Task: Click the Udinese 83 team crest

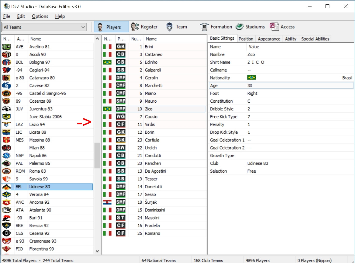Action: pyautogui.click(x=6, y=187)
